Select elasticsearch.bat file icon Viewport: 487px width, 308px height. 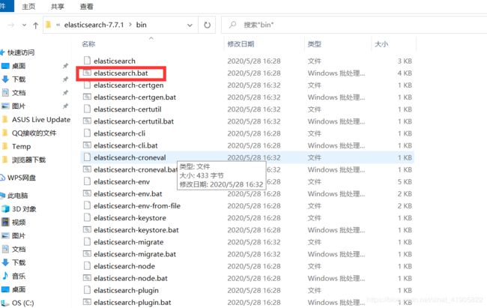(87, 73)
